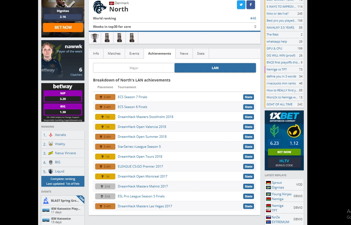The height and width of the screenshot is (225, 351).
Task: Click Liquid team logo in ranking
Action: [x=50, y=171]
